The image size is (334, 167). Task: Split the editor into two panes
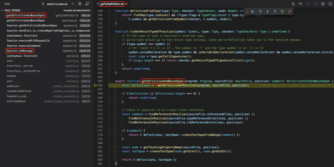tap(330, 3)
